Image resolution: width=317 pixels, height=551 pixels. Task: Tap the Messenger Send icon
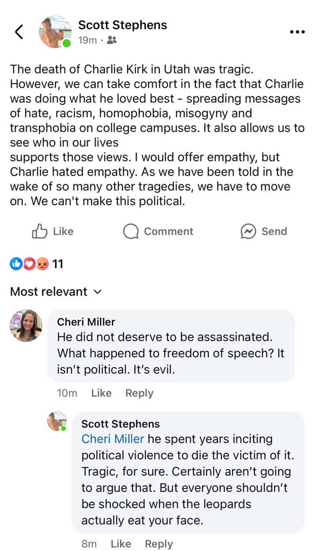[250, 232]
